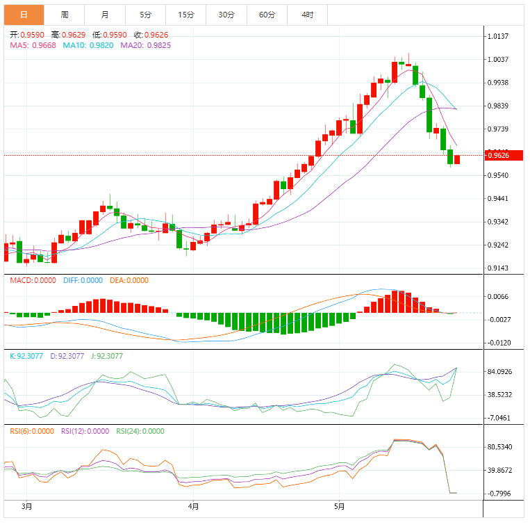This screenshot has height=527, width=530.
Task: Click the 39.8672 RSI axis label
Action: click(x=499, y=470)
